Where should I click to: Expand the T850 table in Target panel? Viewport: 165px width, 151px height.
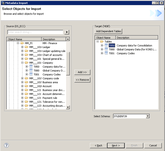[x=102, y=46]
